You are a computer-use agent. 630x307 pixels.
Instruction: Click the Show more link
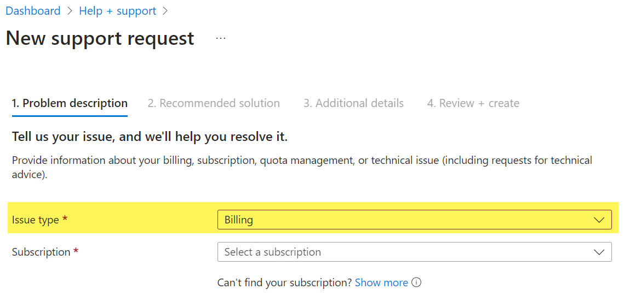click(381, 282)
